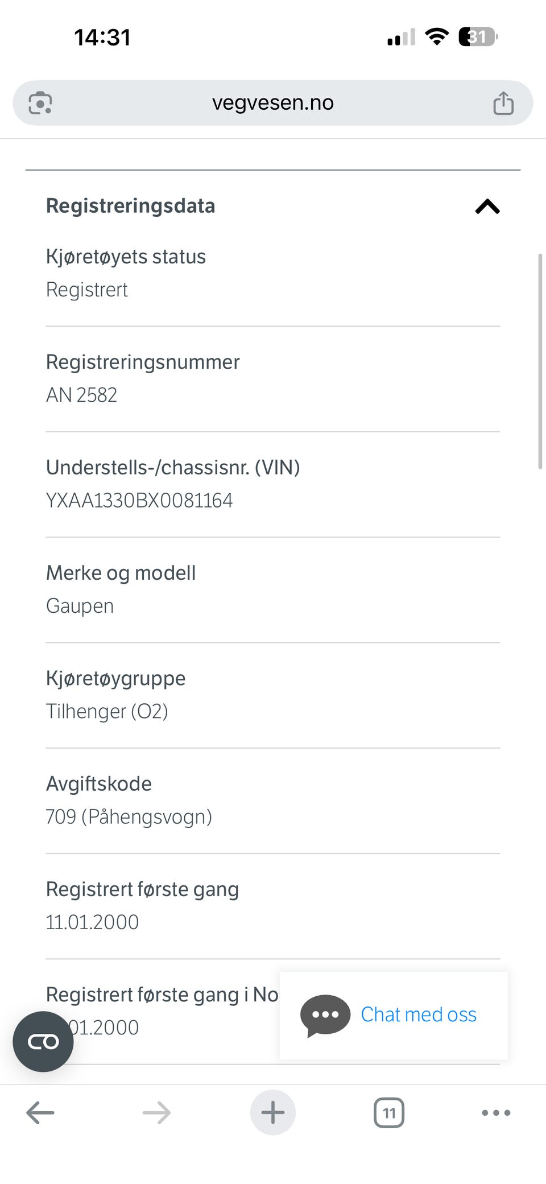Viewport: 546px width, 1184px height.
Task: Open the three-dot browser menu
Action: tap(496, 1112)
